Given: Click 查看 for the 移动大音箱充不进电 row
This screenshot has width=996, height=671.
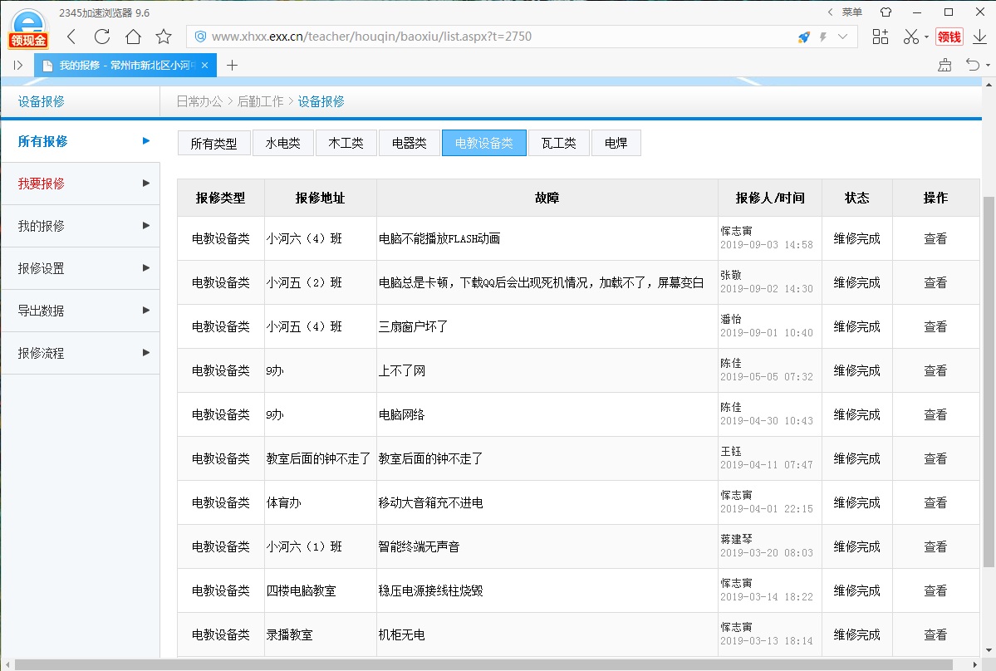Looking at the screenshot, I should click(935, 502).
